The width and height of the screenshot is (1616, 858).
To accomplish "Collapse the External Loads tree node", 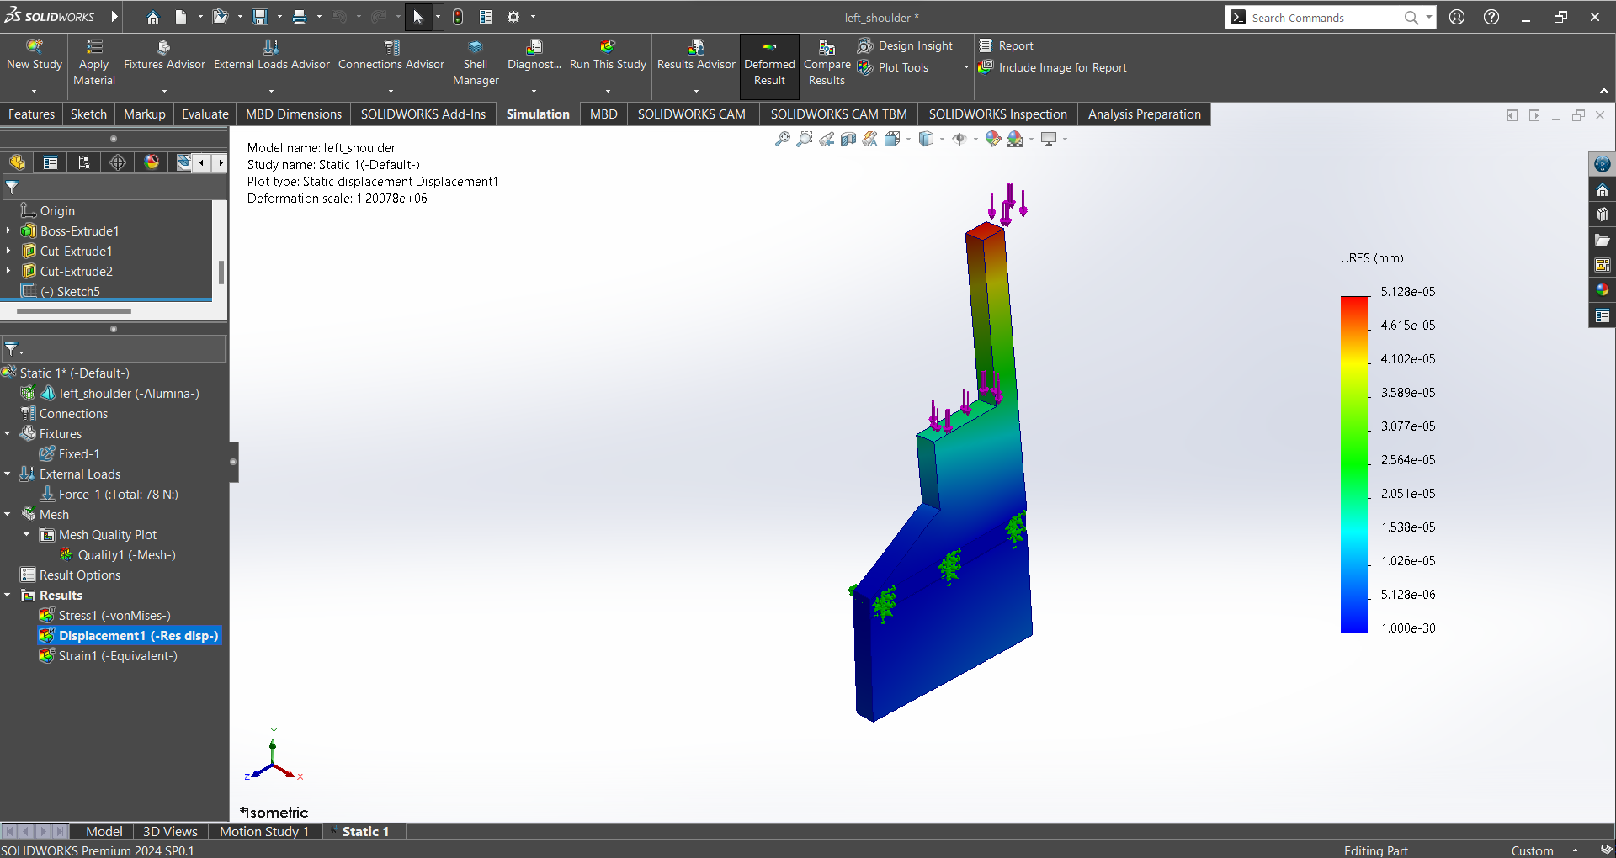I will pos(8,474).
